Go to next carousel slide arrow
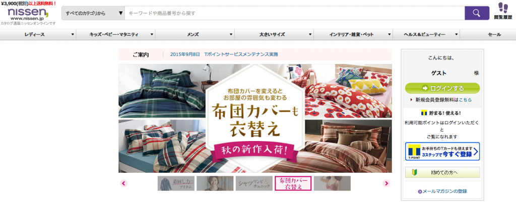 (386, 183)
